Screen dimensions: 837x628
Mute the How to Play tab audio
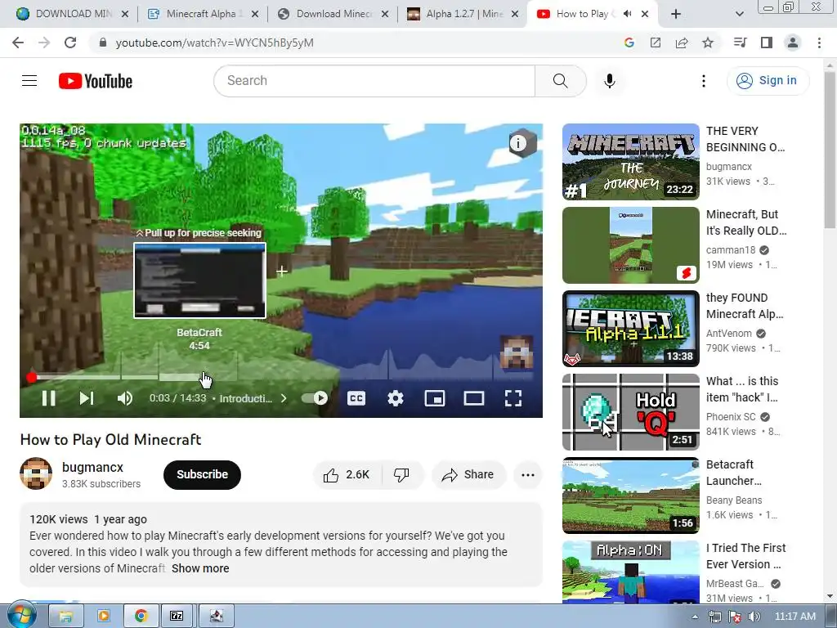click(627, 14)
